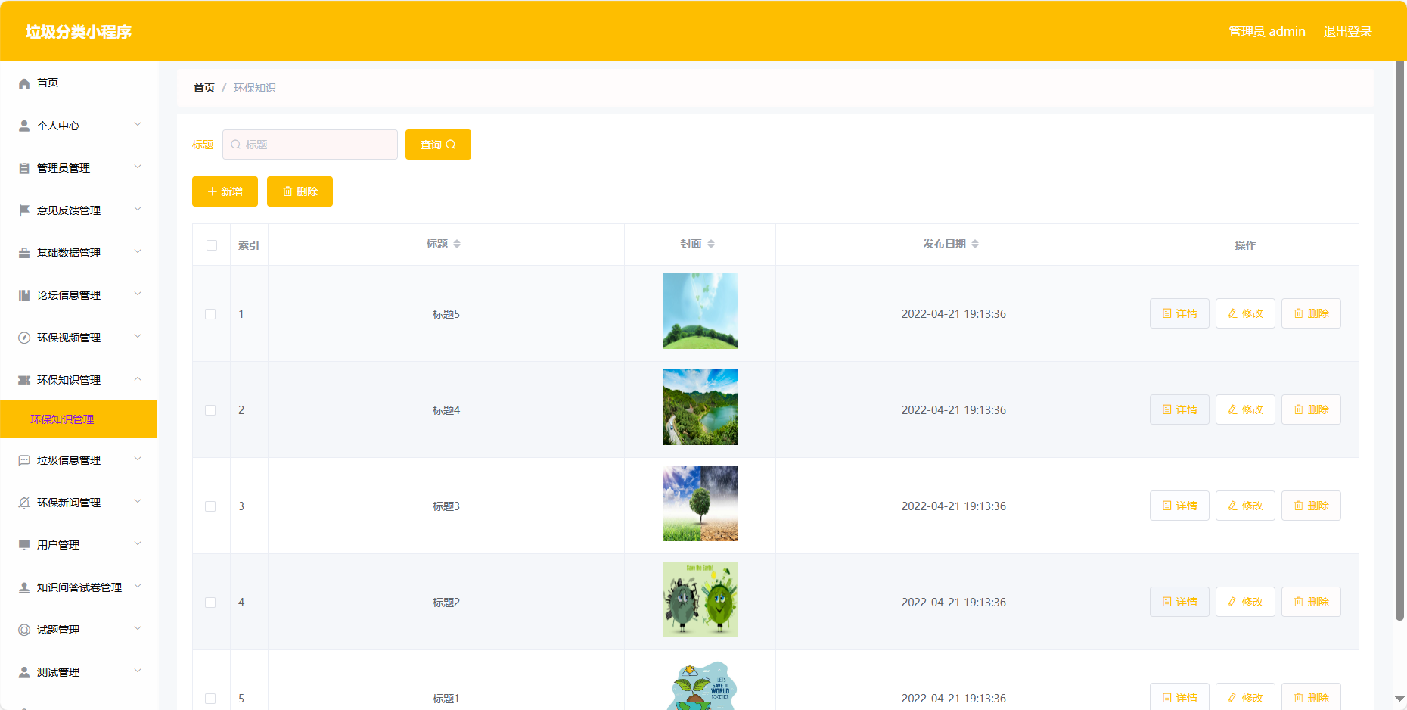Click the 标题 search input field
1407x710 pixels.
click(x=310, y=145)
